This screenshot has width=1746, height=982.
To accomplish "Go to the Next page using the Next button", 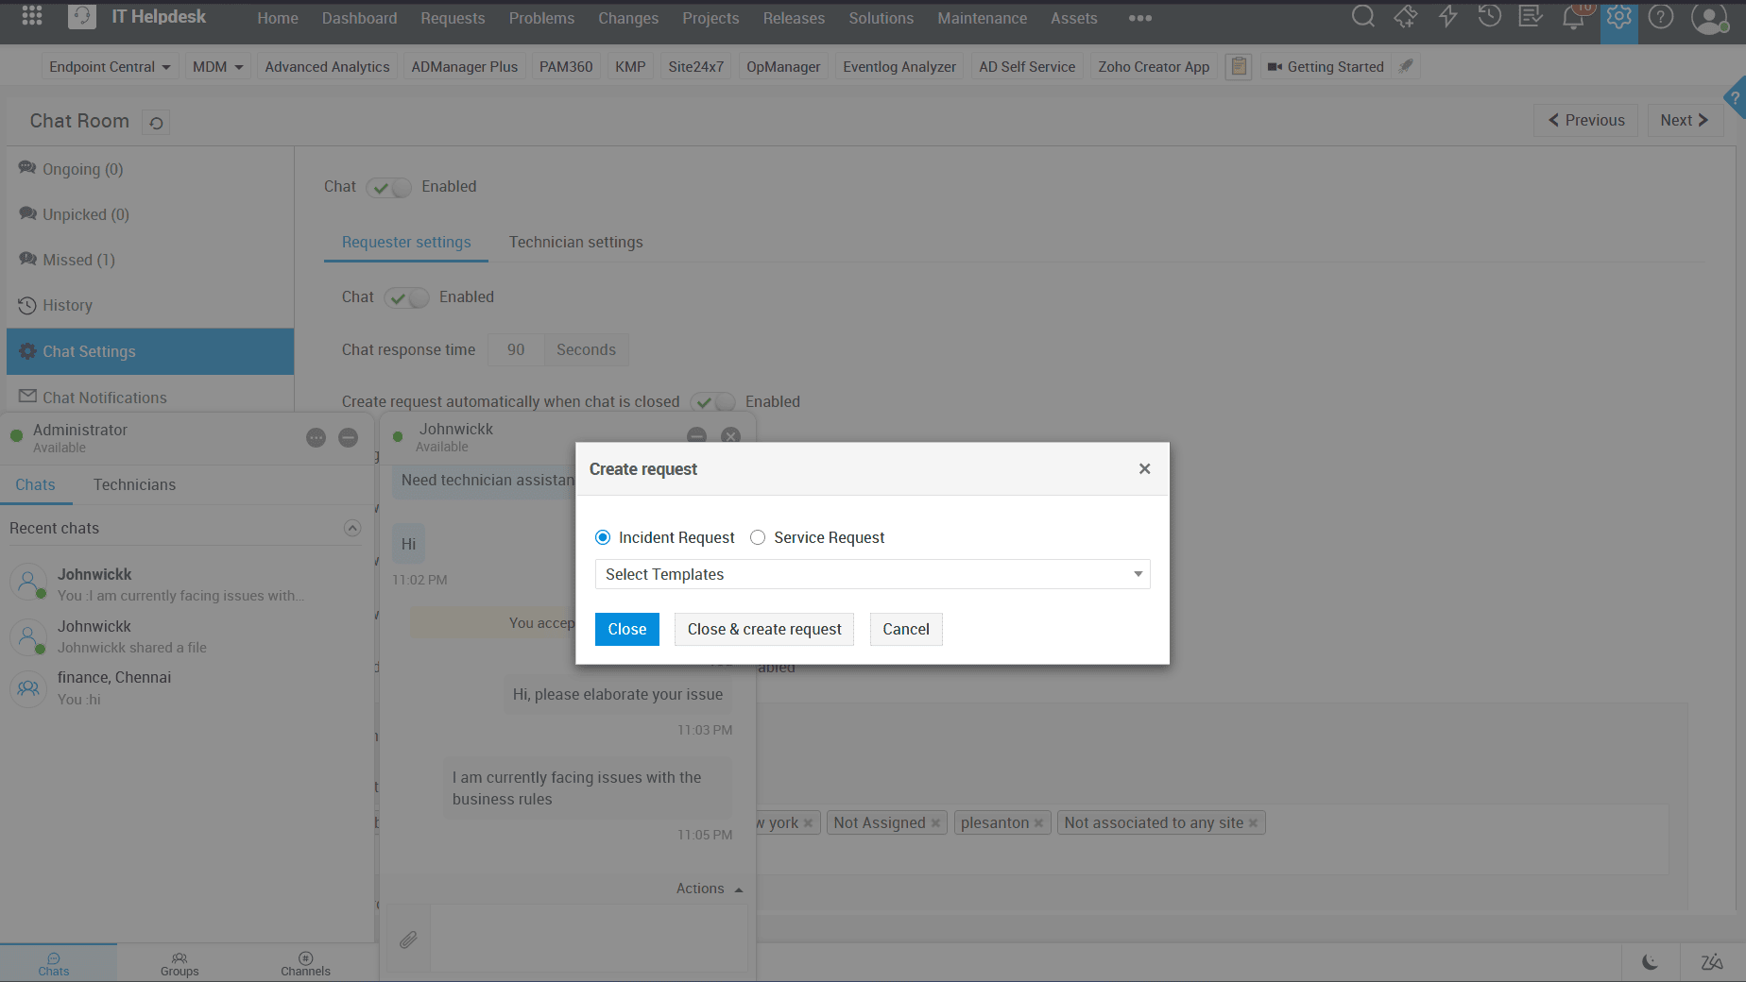I will (1685, 120).
